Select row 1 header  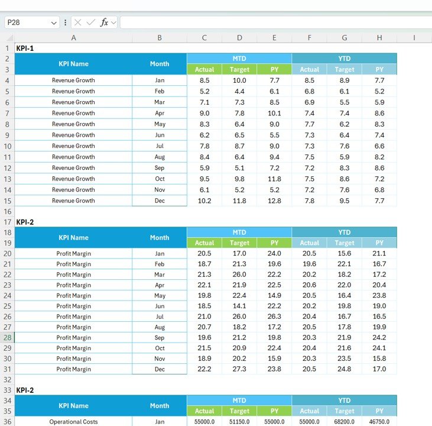[x=7, y=49]
